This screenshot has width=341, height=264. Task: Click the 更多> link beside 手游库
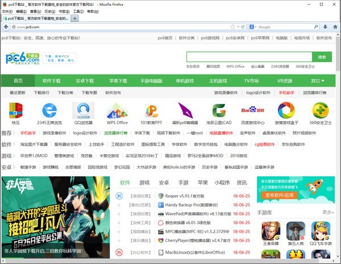328,212
